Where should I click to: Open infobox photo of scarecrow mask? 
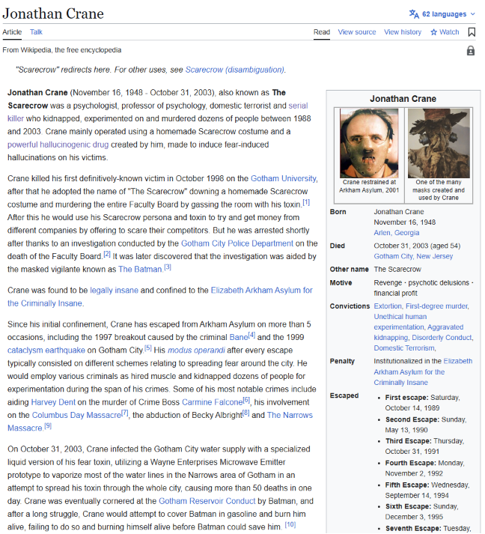[x=439, y=143]
